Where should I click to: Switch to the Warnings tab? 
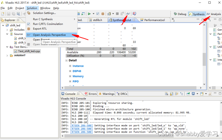coord(106,94)
